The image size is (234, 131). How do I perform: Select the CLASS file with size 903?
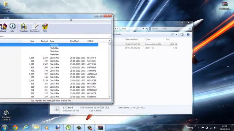pos(49,68)
